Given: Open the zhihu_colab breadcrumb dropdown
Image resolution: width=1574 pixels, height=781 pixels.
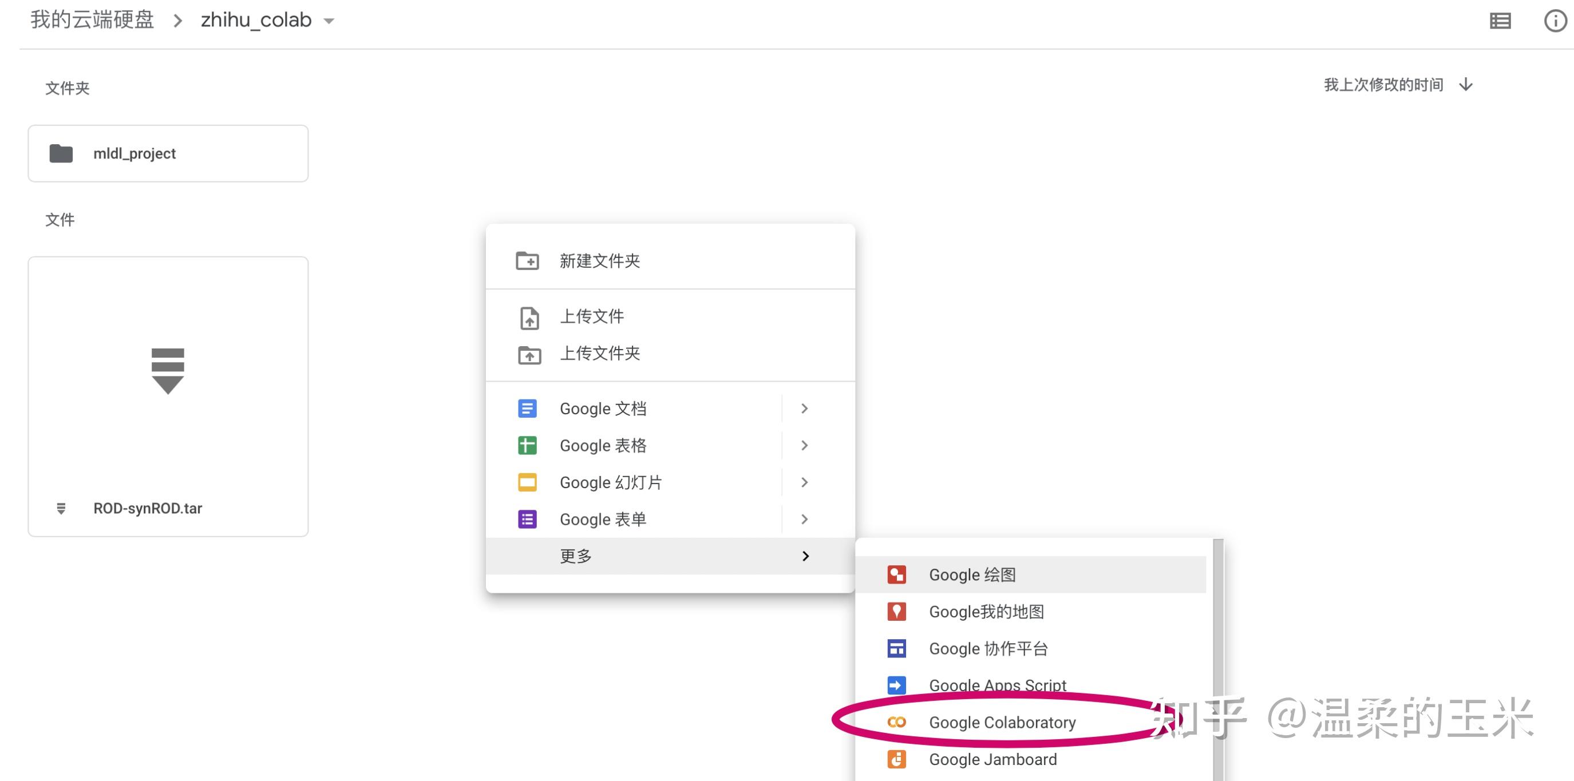Looking at the screenshot, I should point(329,20).
